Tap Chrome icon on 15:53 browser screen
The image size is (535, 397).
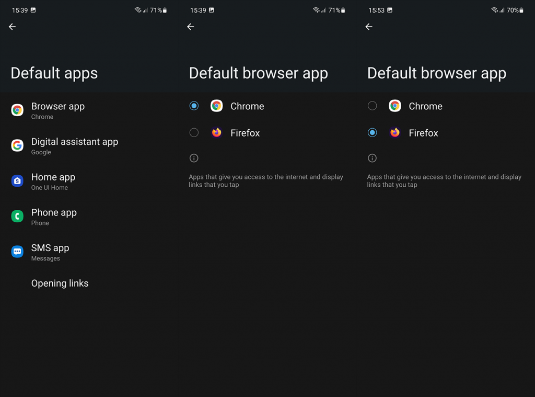395,106
